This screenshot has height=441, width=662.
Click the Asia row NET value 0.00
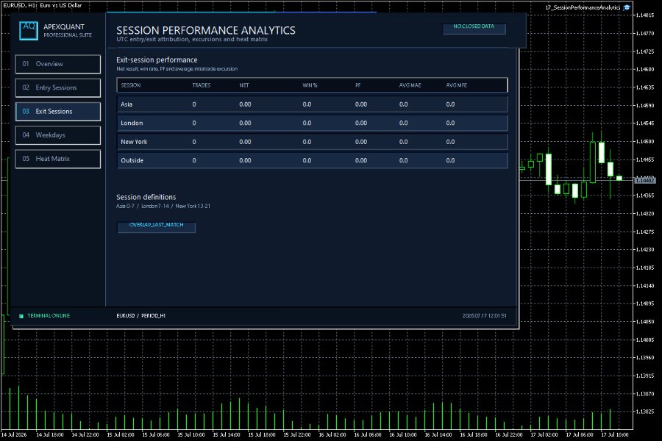point(245,104)
